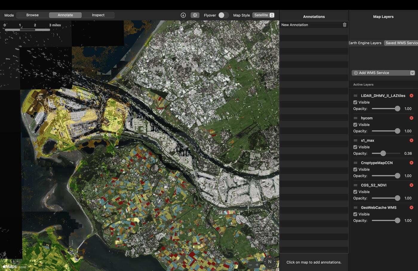Click the settings gear button beside Flyover
The image size is (418, 271).
pyautogui.click(x=195, y=15)
